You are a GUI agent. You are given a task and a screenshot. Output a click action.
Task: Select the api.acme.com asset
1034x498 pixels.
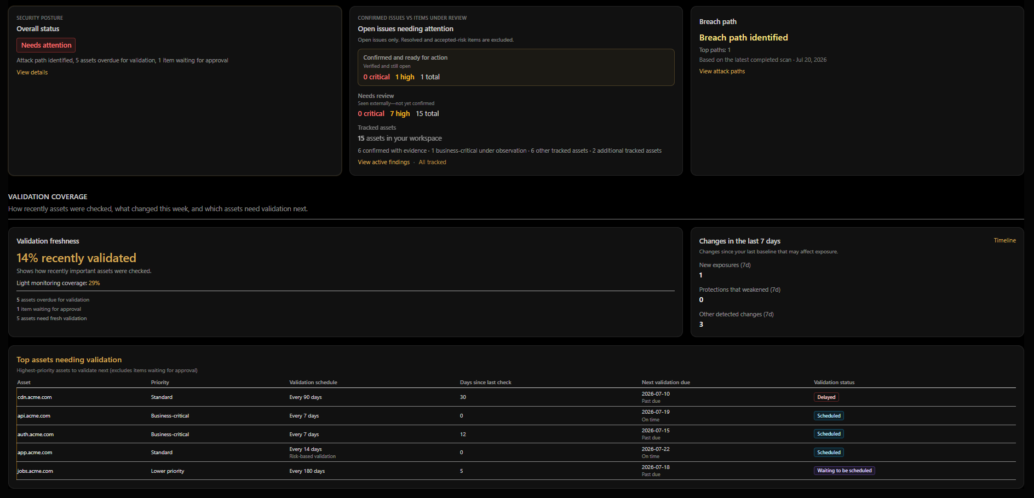[x=34, y=416]
